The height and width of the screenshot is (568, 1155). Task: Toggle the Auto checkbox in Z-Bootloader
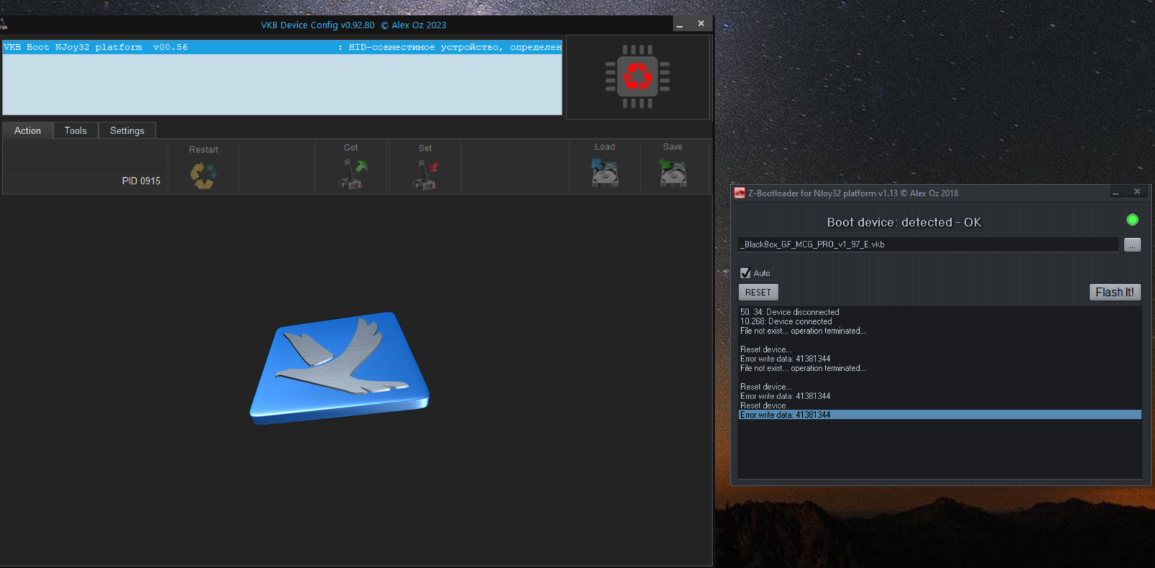745,273
